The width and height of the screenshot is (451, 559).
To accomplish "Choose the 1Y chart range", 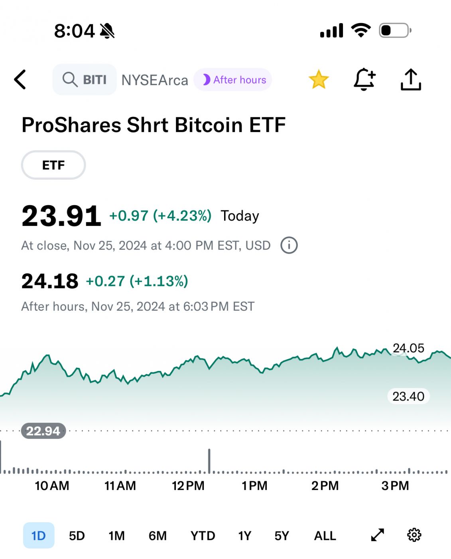I will tap(244, 535).
